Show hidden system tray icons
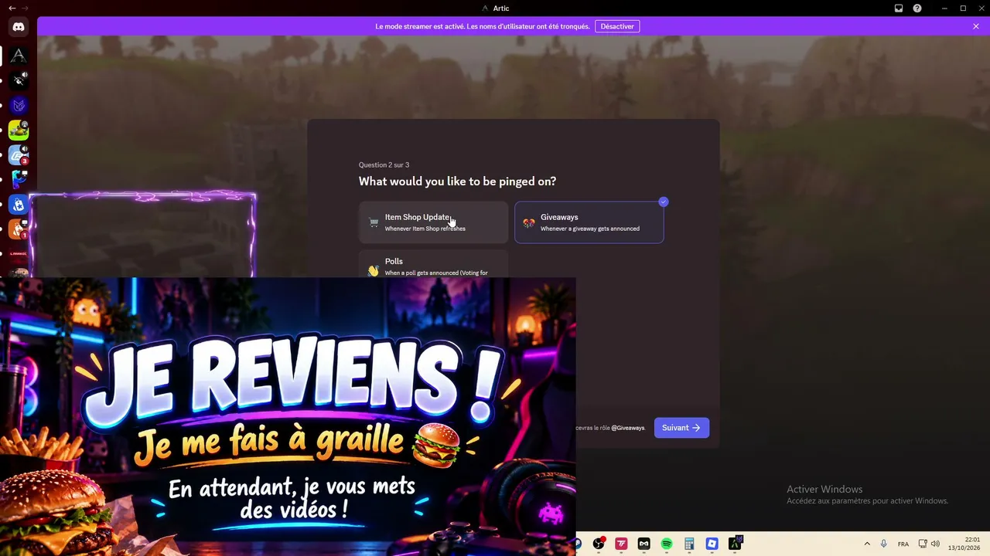 pos(867,544)
